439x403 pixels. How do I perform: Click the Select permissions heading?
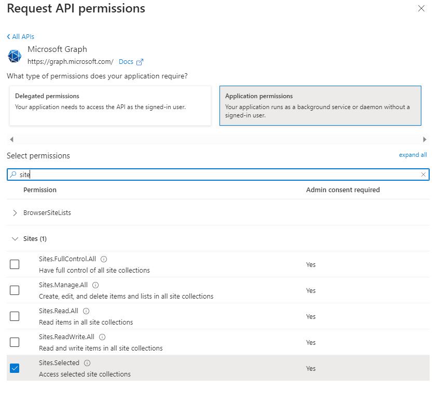click(x=38, y=156)
